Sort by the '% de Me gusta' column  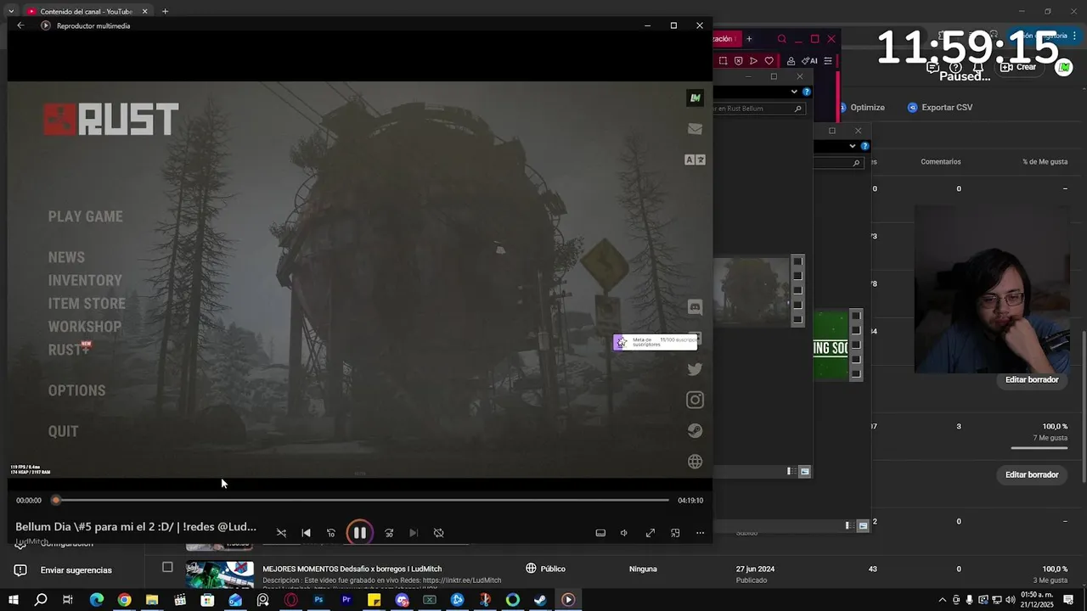click(1045, 161)
